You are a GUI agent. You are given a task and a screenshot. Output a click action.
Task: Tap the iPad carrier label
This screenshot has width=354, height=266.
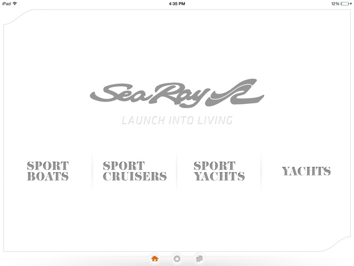[x=6, y=4]
